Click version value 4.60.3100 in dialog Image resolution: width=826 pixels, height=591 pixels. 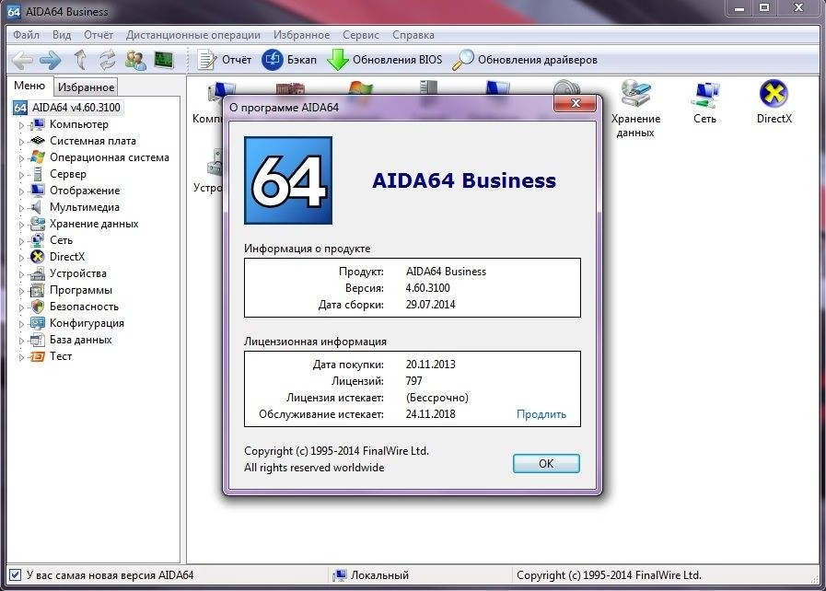[x=428, y=287]
